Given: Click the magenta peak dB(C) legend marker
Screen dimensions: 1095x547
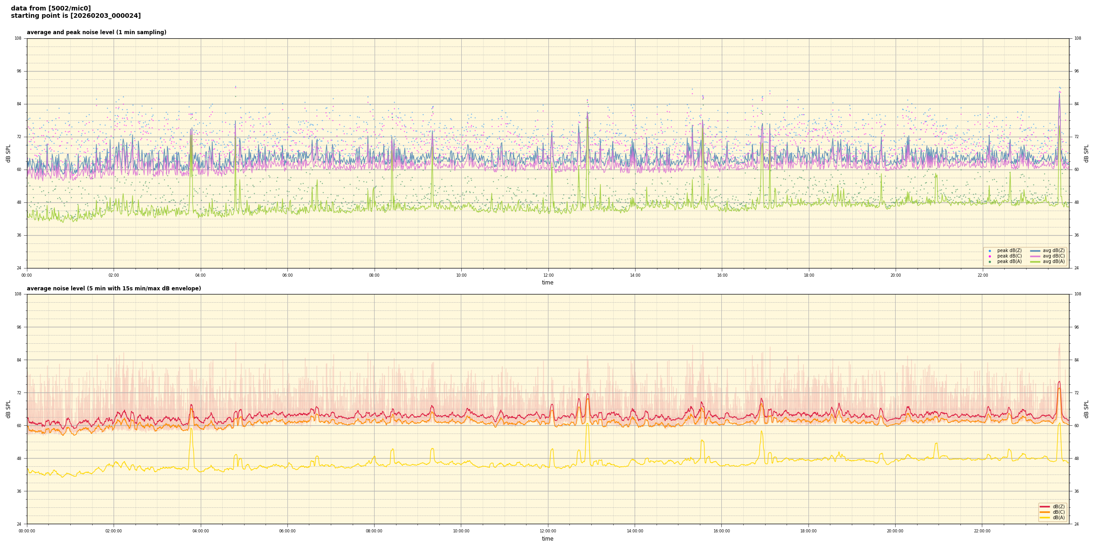Looking at the screenshot, I should (x=990, y=256).
